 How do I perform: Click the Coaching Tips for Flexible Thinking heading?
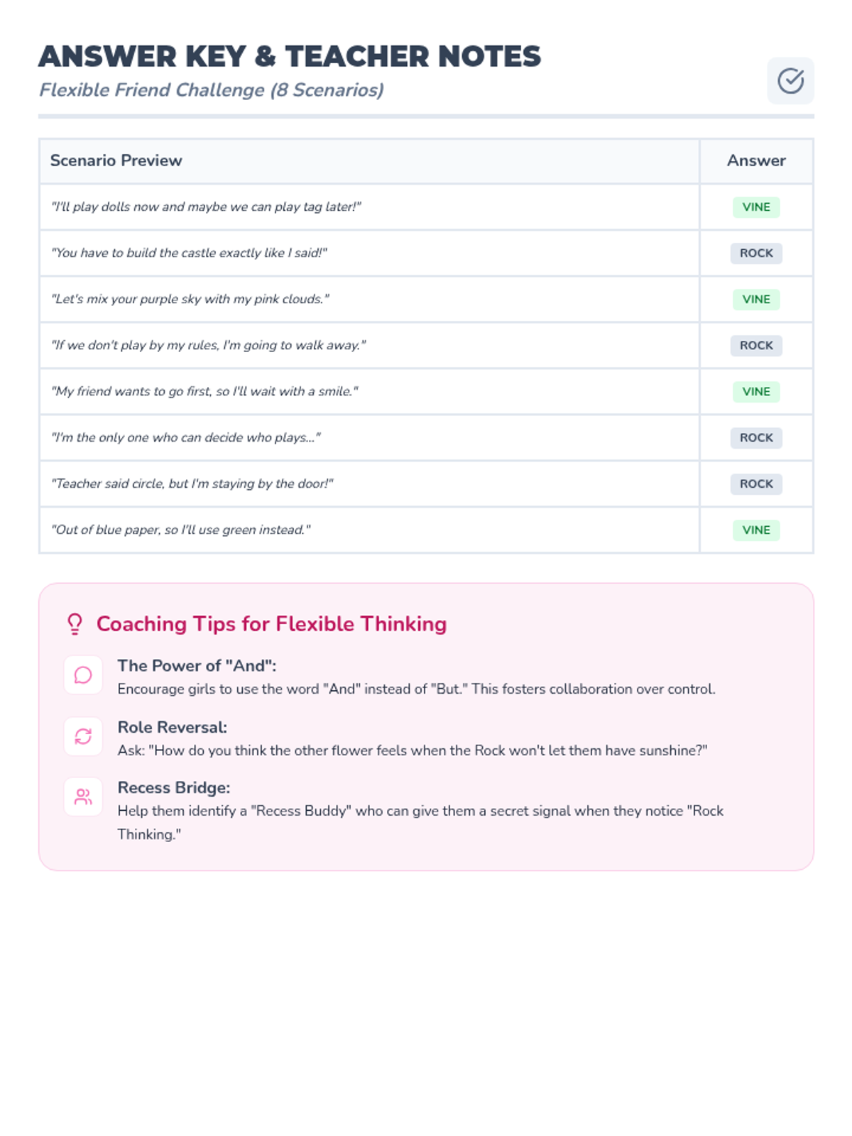click(271, 624)
